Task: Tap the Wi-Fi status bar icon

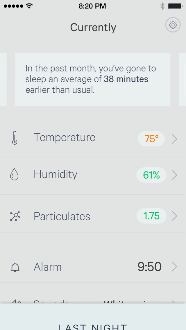Action: click(x=29, y=6)
